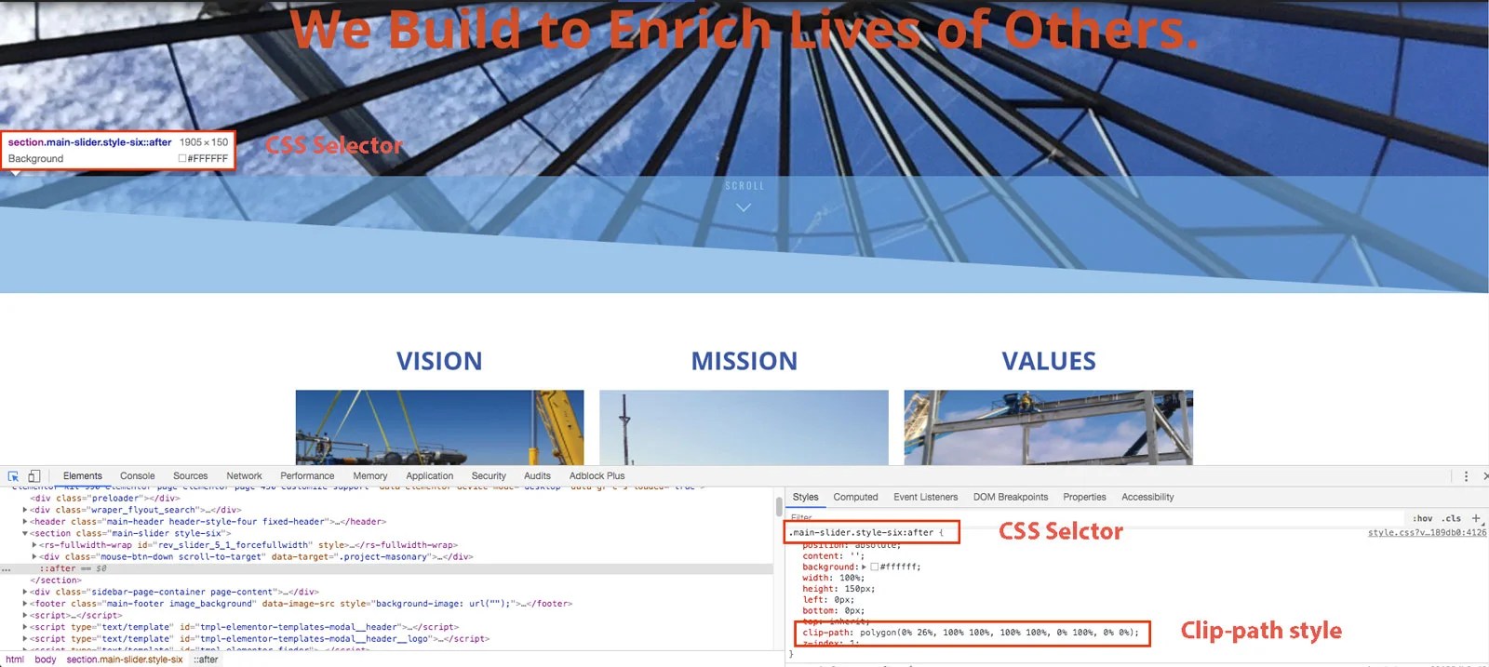This screenshot has width=1489, height=667.
Task: Close DevTools with the X icon
Action: pos(1484,475)
